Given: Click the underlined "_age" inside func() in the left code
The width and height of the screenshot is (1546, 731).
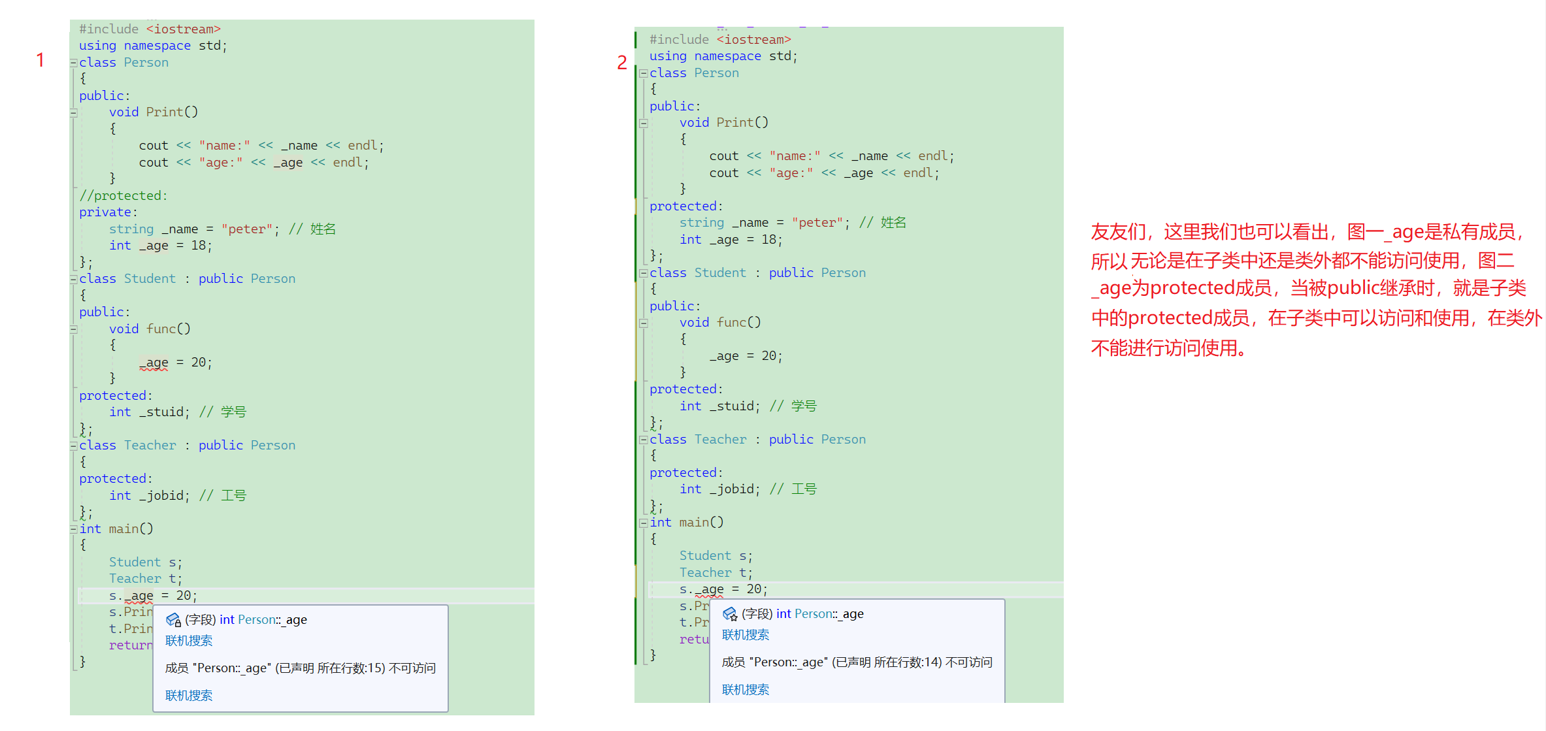Looking at the screenshot, I should (x=154, y=363).
